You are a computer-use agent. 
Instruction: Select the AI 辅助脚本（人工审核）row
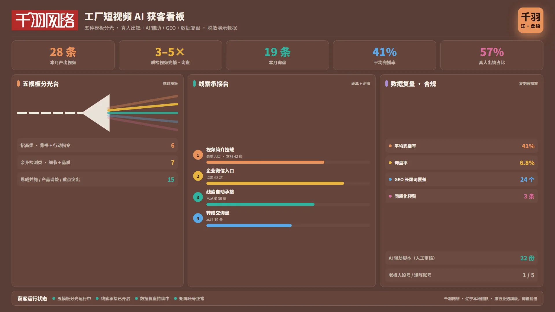pyautogui.click(x=461, y=258)
